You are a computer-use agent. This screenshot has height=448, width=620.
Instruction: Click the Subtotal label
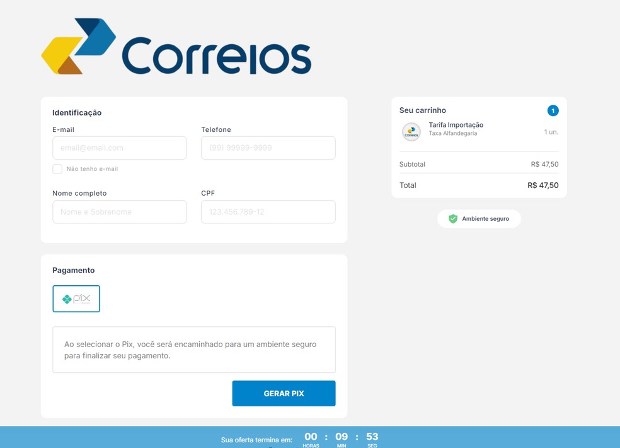(412, 164)
